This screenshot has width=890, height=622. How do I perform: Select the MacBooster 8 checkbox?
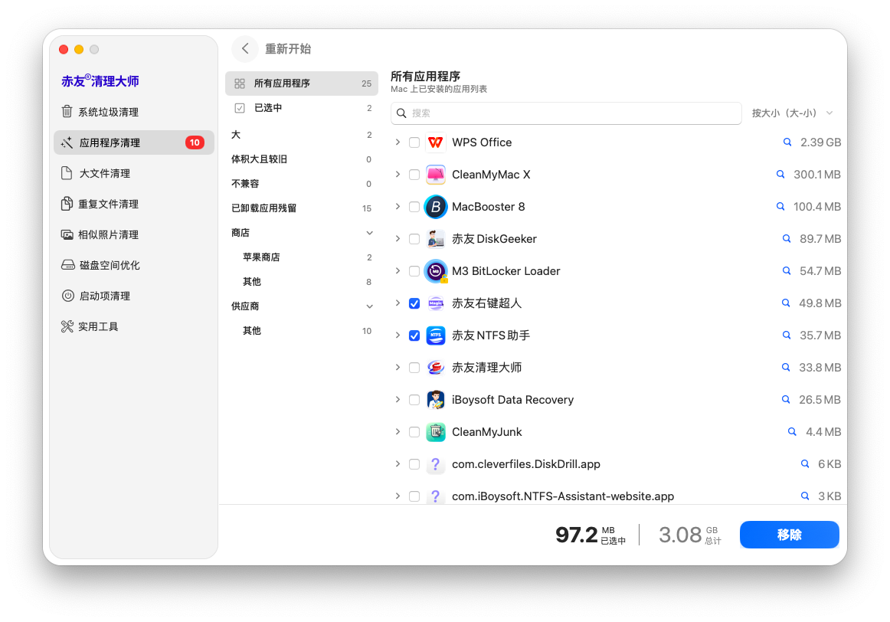click(414, 206)
